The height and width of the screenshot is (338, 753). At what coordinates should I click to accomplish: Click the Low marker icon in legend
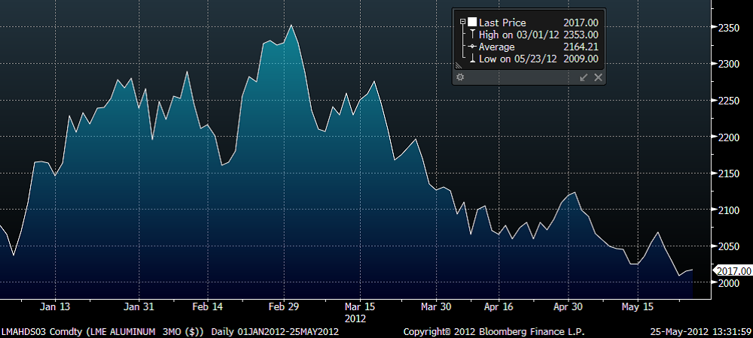tap(471, 59)
